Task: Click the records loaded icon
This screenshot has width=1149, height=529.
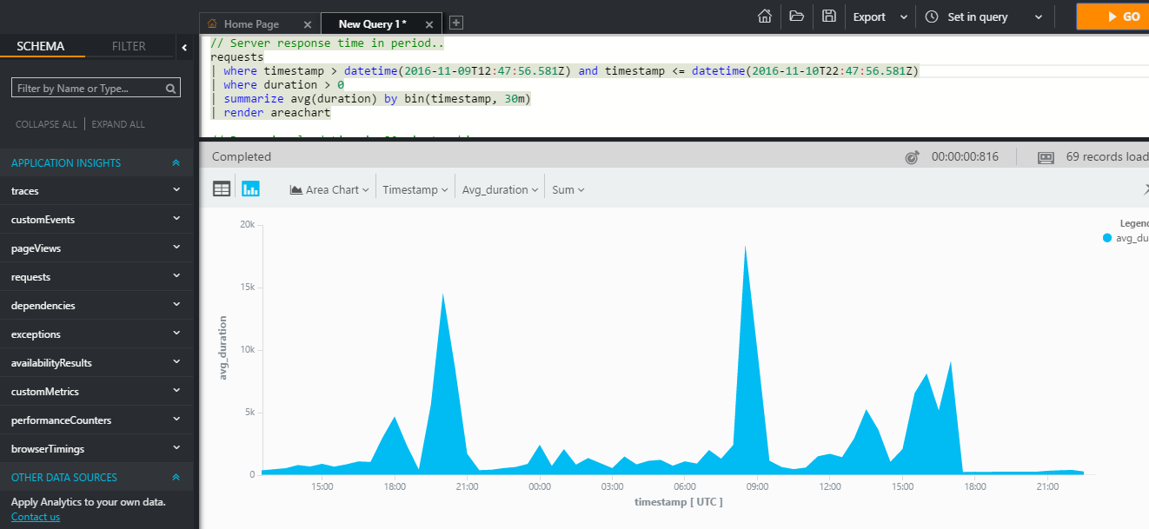Action: tap(1045, 156)
